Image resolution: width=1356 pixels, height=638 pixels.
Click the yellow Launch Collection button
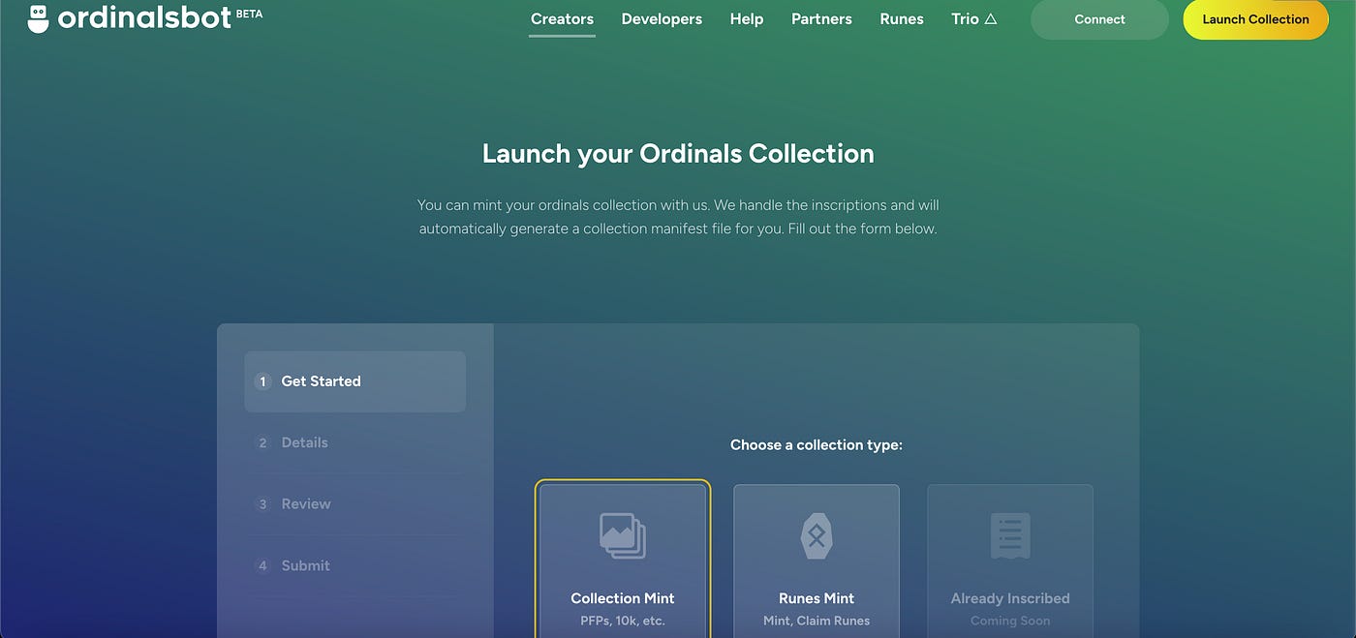[x=1255, y=19]
